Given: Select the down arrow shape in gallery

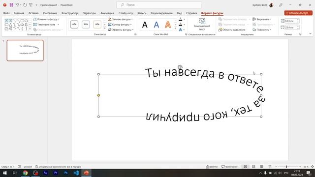Looking at the screenshot, I should coord(26,25).
